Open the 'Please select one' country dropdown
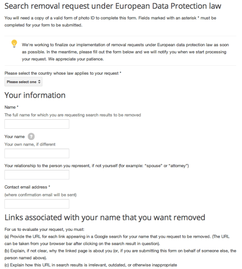This screenshot has width=242, height=269. click(x=23, y=82)
